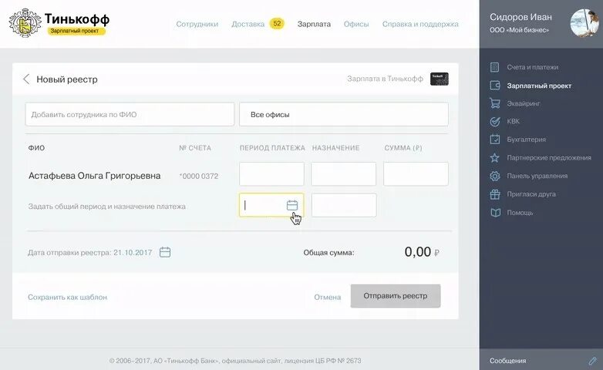Click Астафьева's Период платежа field
This screenshot has width=603, height=370.
pyautogui.click(x=271, y=174)
